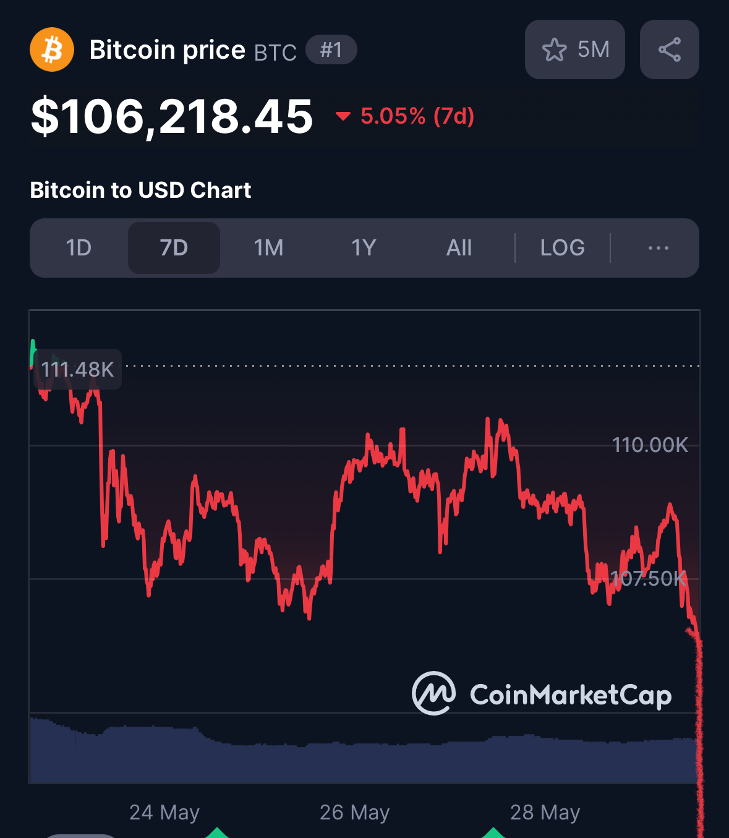This screenshot has width=729, height=838.
Task: Click the orange Bitcoin logo icon
Action: [x=52, y=49]
